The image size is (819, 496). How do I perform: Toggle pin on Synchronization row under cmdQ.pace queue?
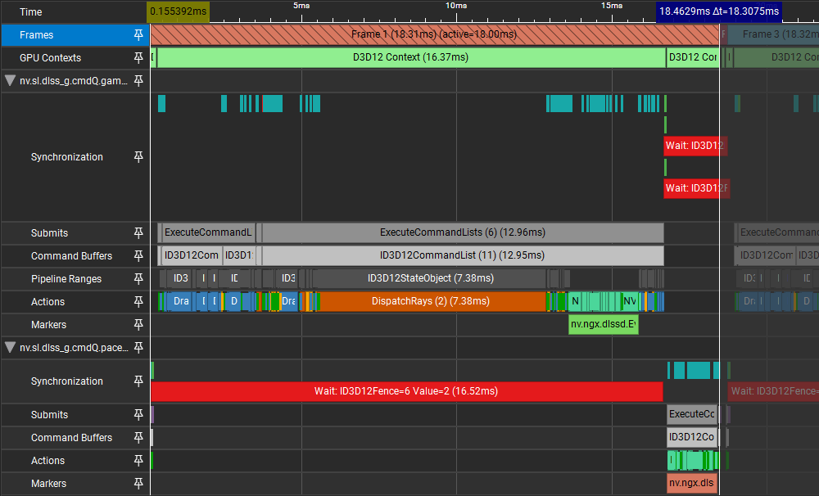pyautogui.click(x=138, y=381)
